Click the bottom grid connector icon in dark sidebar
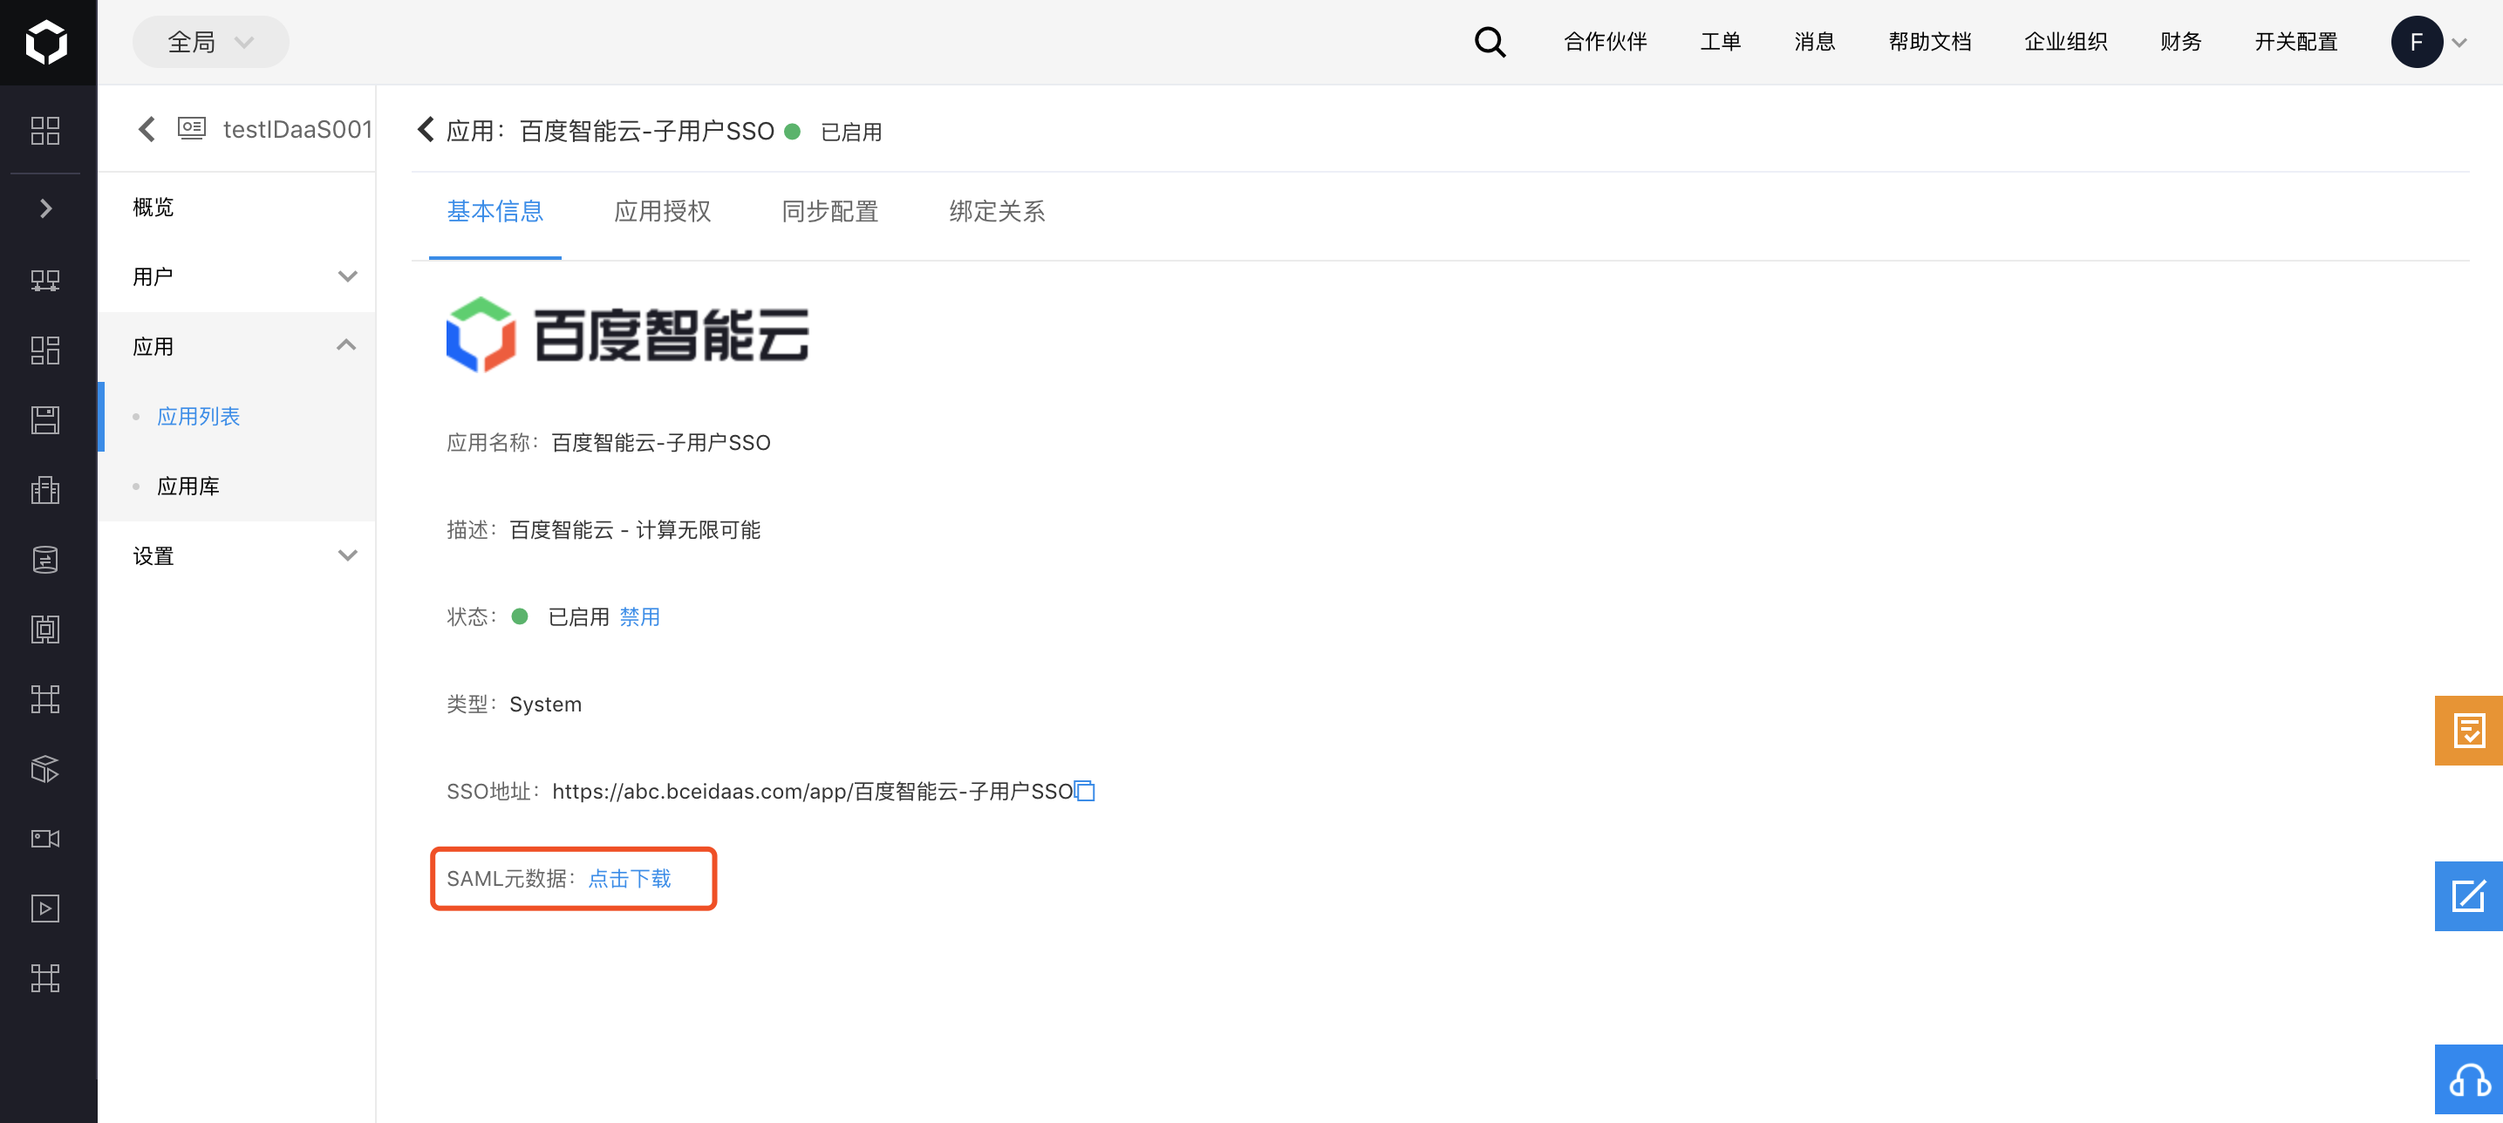The width and height of the screenshot is (2503, 1123). point(45,978)
